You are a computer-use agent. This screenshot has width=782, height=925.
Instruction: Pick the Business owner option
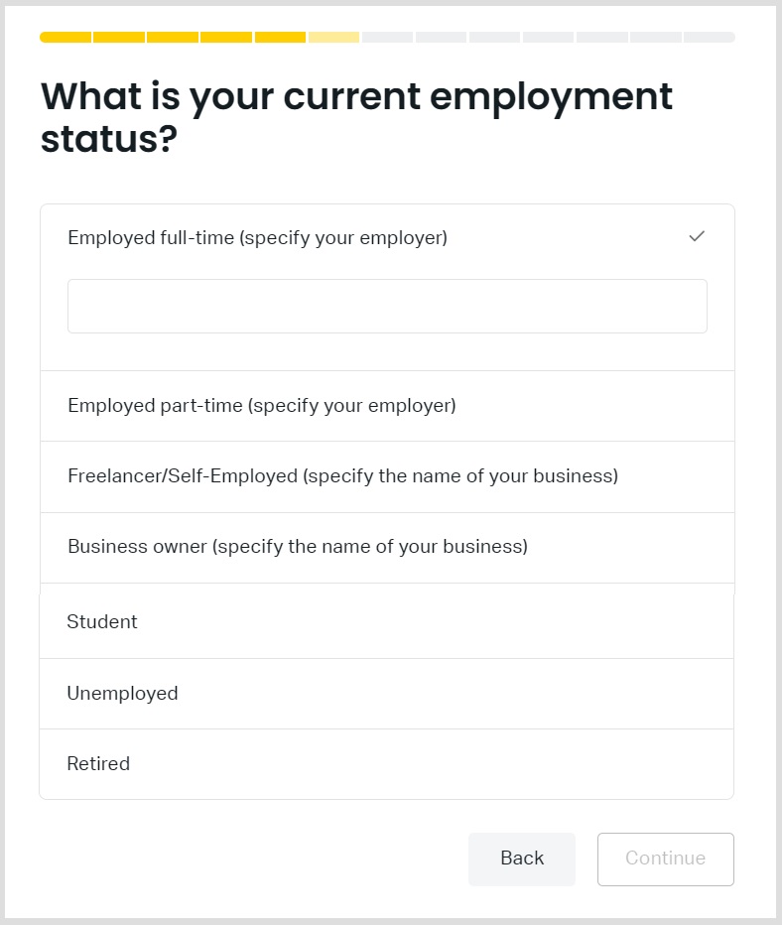tap(297, 547)
